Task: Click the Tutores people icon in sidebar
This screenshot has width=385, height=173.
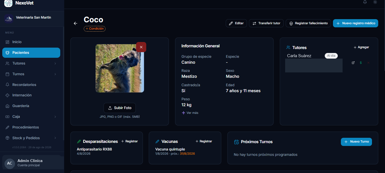Action: pyautogui.click(x=7, y=63)
